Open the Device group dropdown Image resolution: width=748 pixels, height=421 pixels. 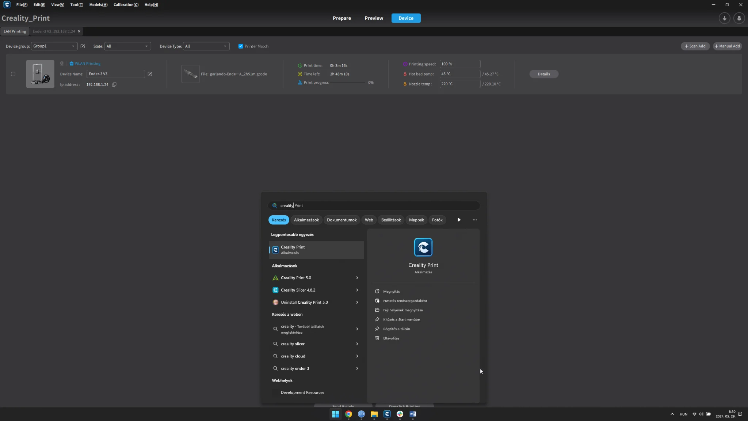tap(54, 46)
